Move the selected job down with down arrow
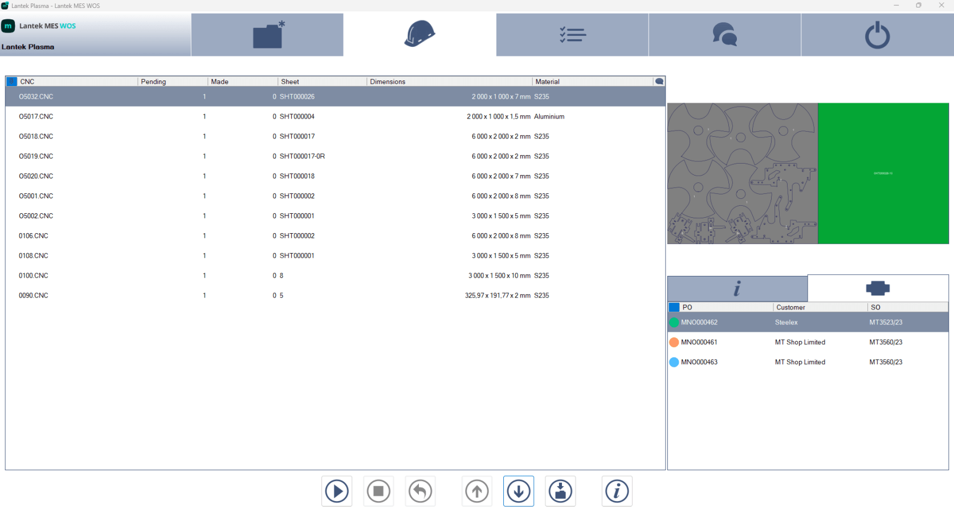Screen dimensions: 954x513 tap(519, 491)
